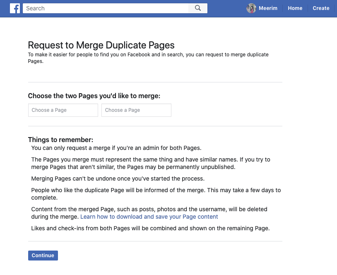The image size is (337, 275).
Task: Click the Request to Merge Duplicate Pages heading
Action: tap(101, 45)
